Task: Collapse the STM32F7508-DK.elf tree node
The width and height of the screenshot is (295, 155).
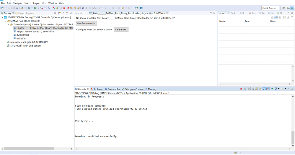Action: pyautogui.click(x=5, y=21)
